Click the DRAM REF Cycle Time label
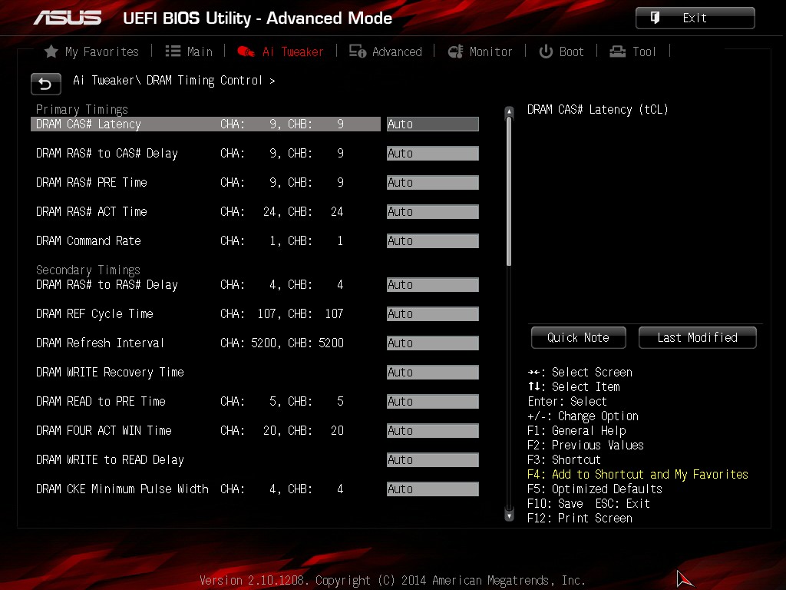786x590 pixels. click(x=94, y=313)
